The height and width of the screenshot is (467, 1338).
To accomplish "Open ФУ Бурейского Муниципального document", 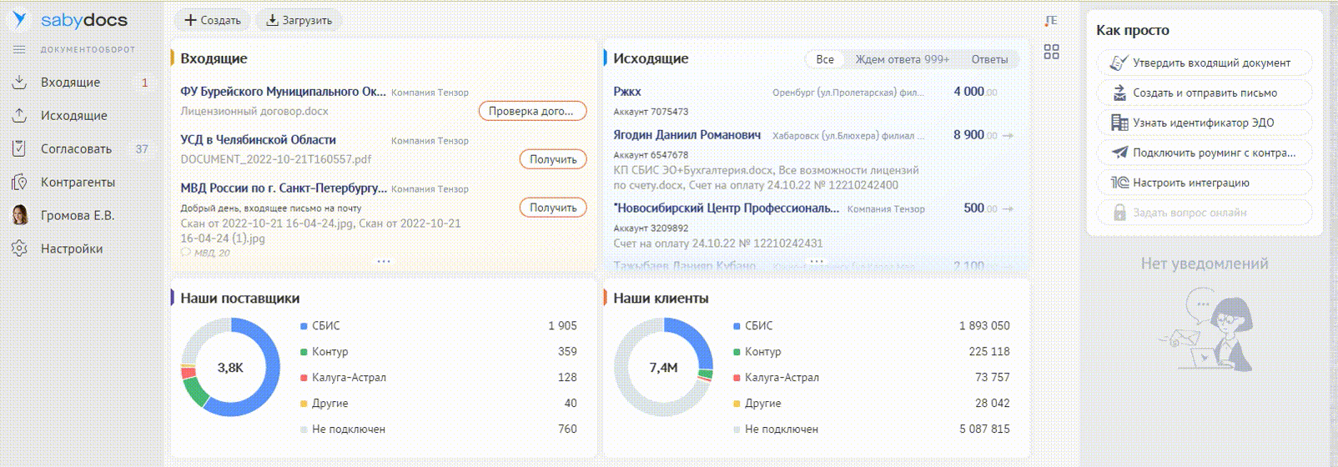I will tap(284, 92).
